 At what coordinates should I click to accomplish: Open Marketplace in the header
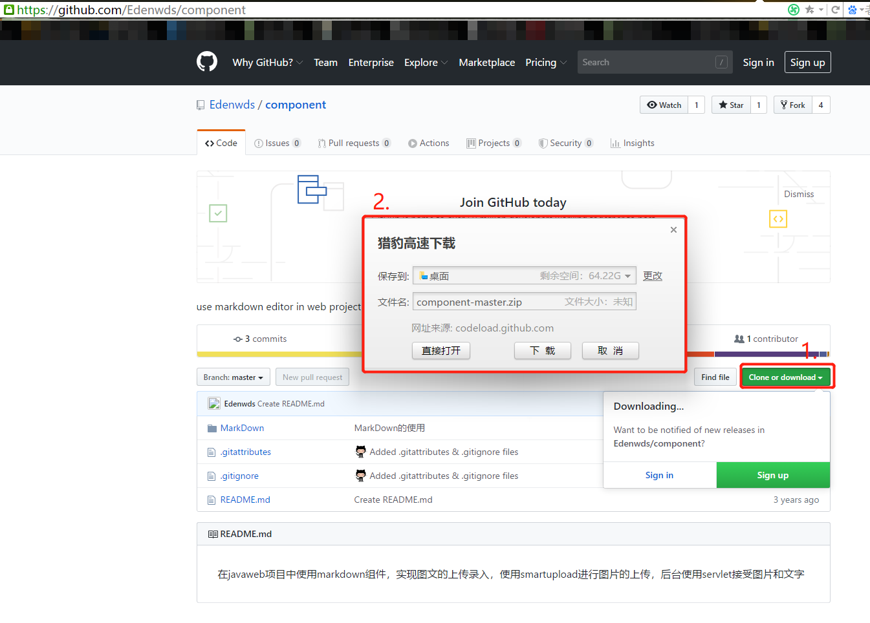click(x=487, y=62)
